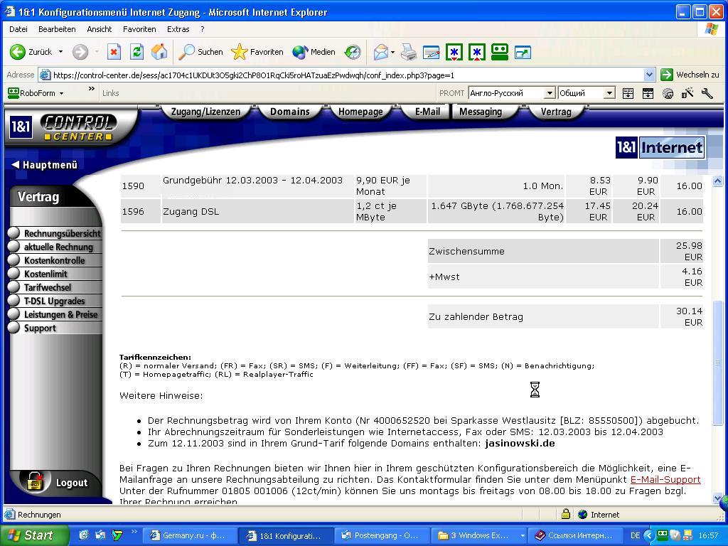Click the mail envelope toolbar icon
The image size is (728, 546).
click(x=380, y=52)
